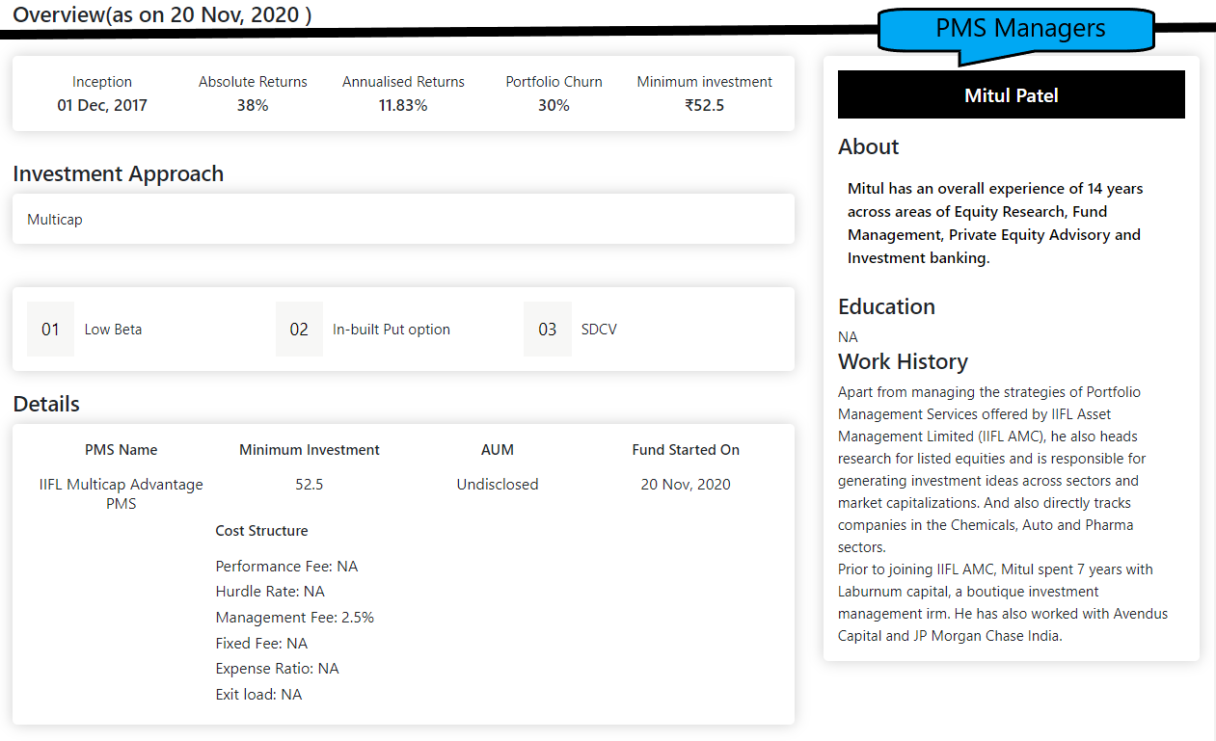The image size is (1216, 741).
Task: Click the Absolute Returns label
Action: (253, 82)
